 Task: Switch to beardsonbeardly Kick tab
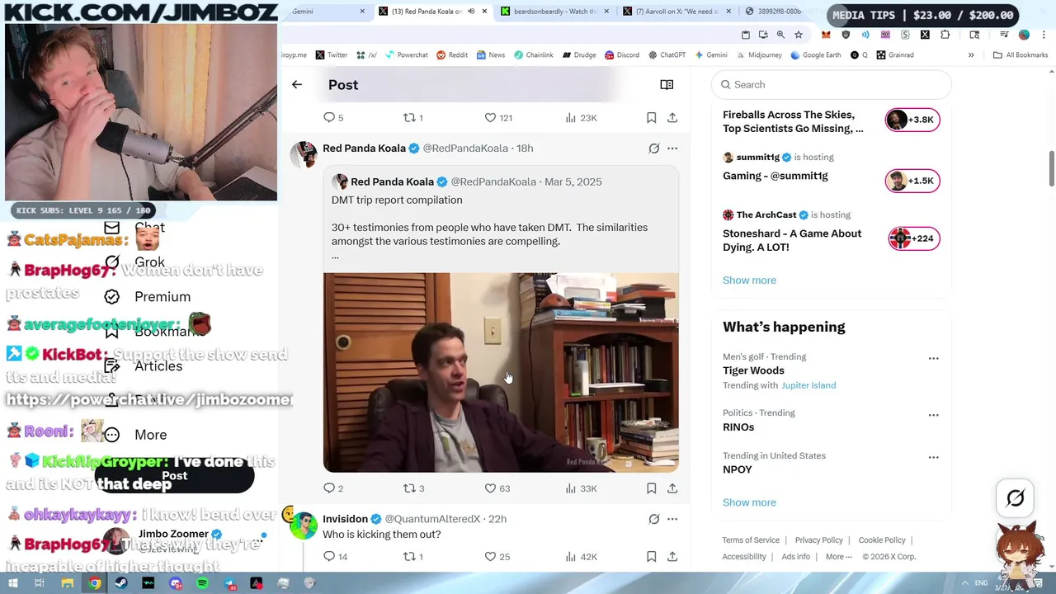tap(554, 12)
